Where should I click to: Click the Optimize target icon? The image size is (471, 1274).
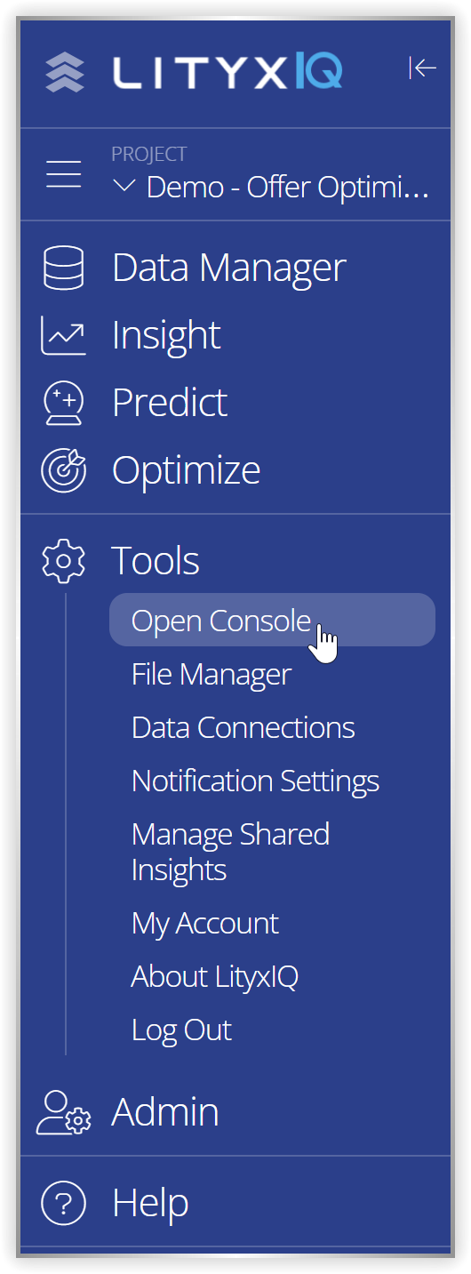click(64, 470)
